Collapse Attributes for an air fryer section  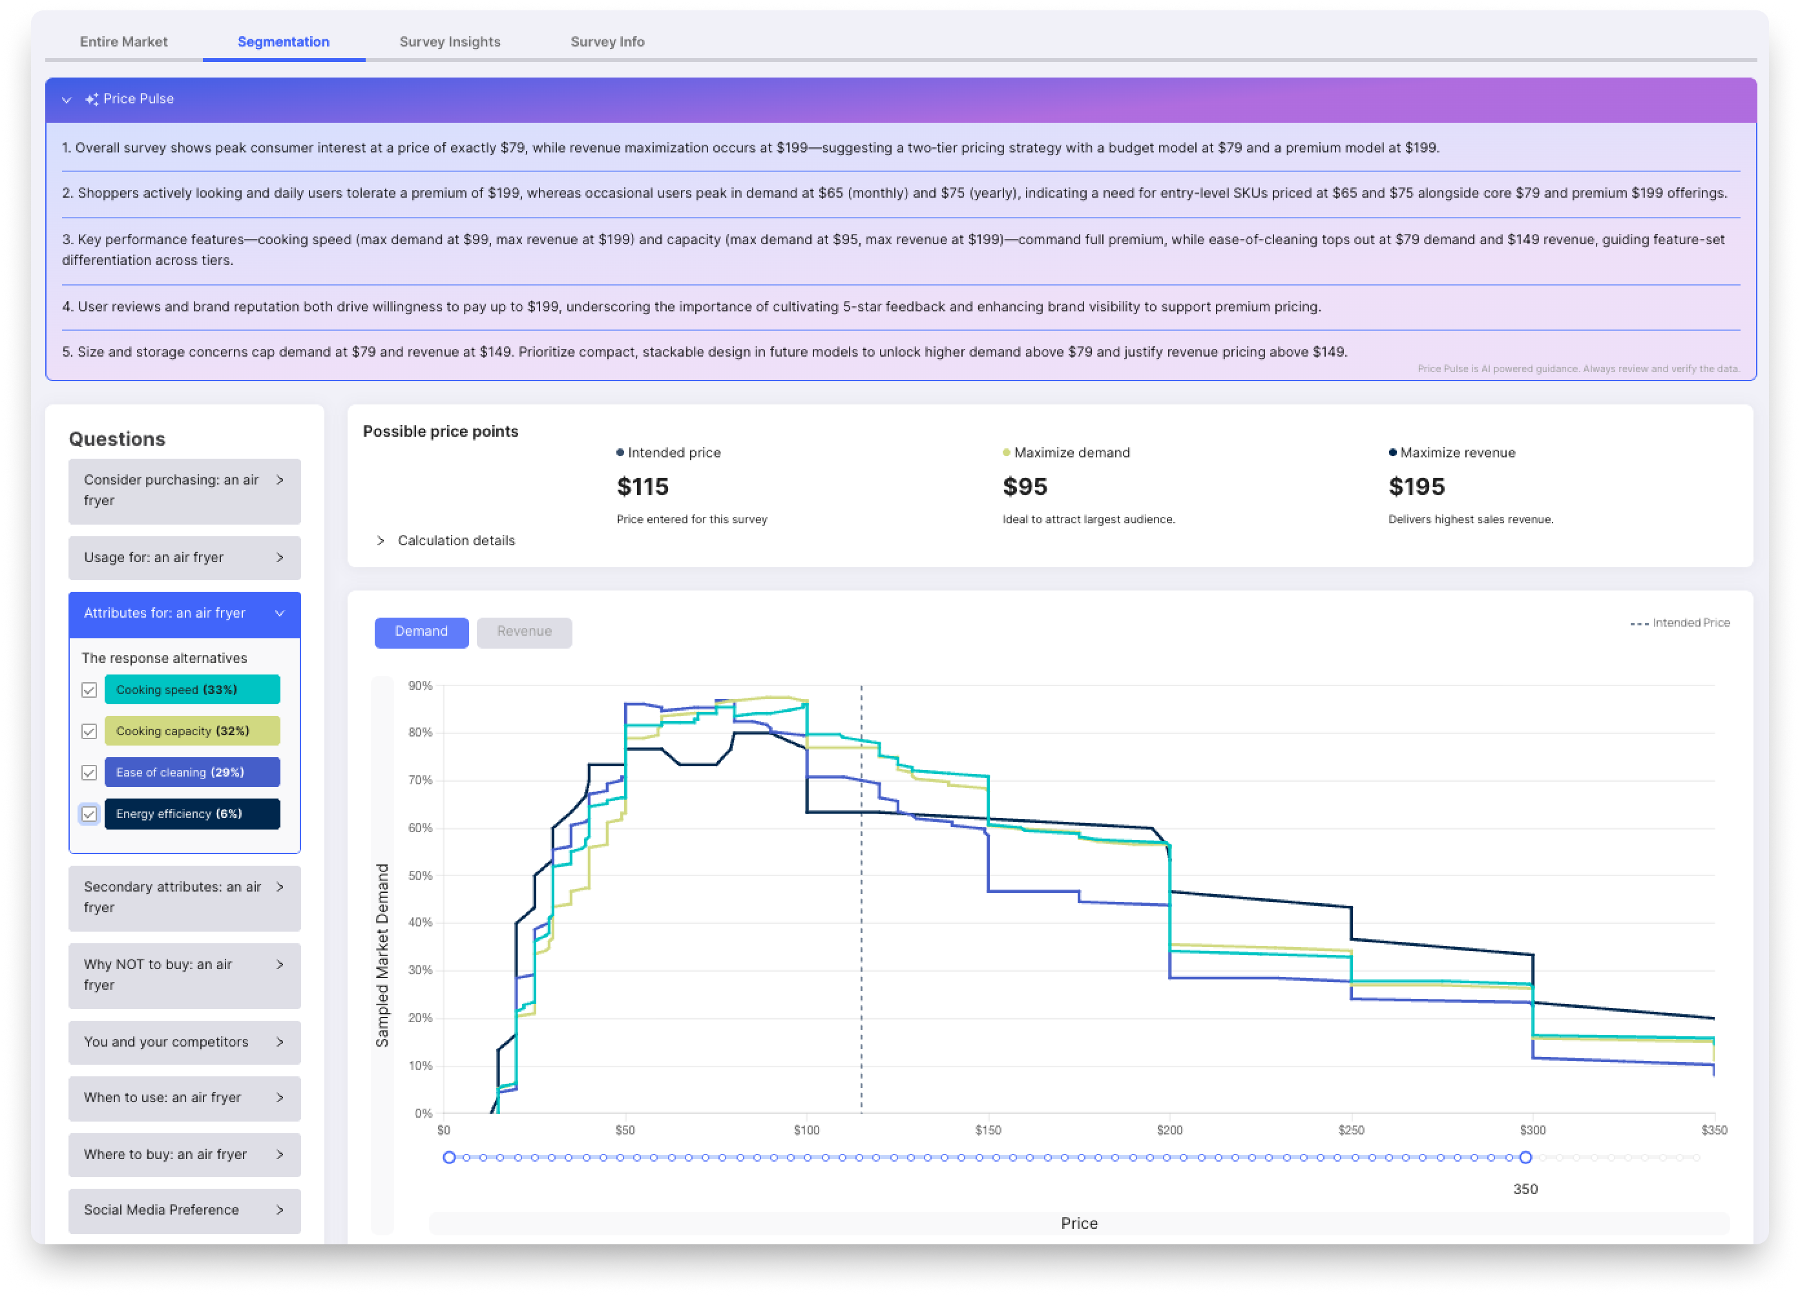tap(279, 614)
